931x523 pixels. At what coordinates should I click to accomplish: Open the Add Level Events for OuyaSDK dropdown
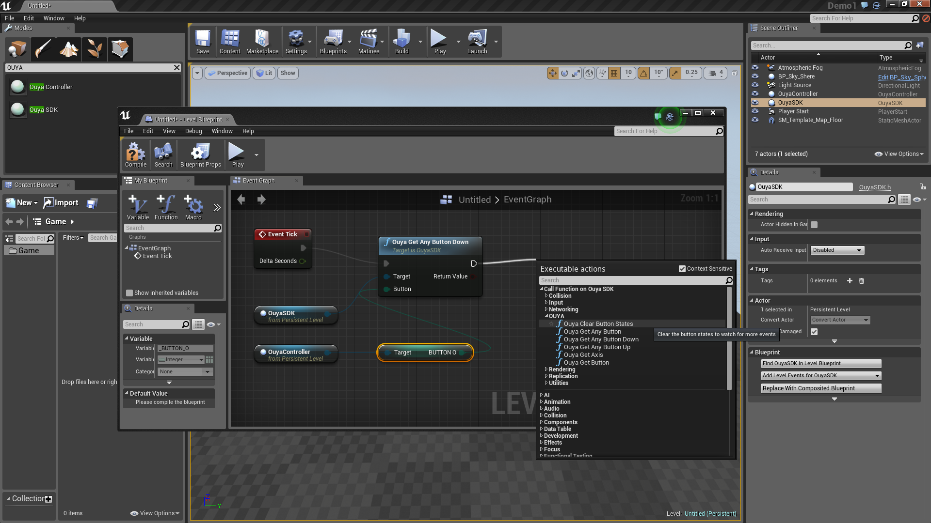tap(820, 376)
